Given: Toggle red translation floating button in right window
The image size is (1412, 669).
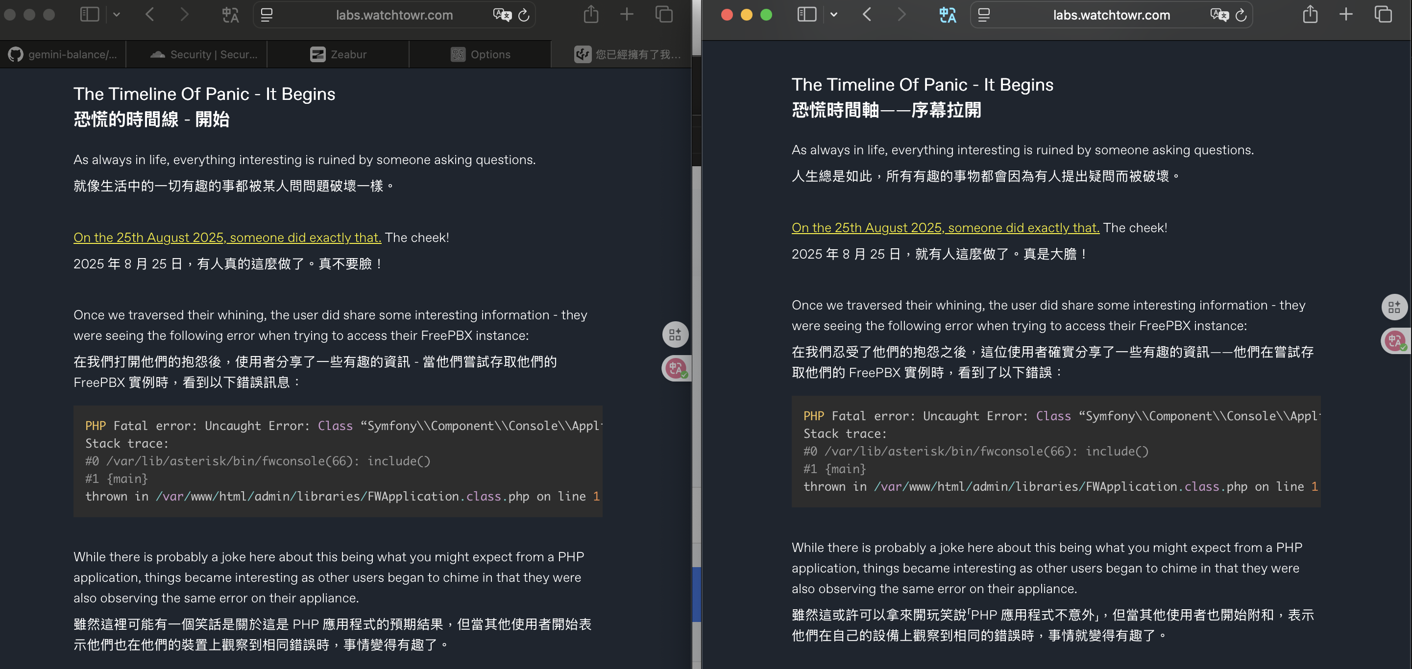Looking at the screenshot, I should (1394, 341).
